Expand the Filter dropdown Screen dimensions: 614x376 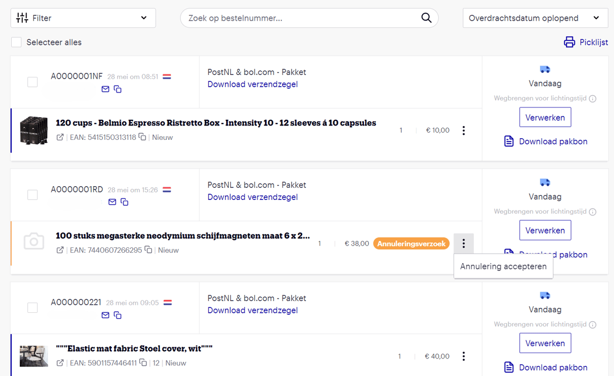[83, 18]
